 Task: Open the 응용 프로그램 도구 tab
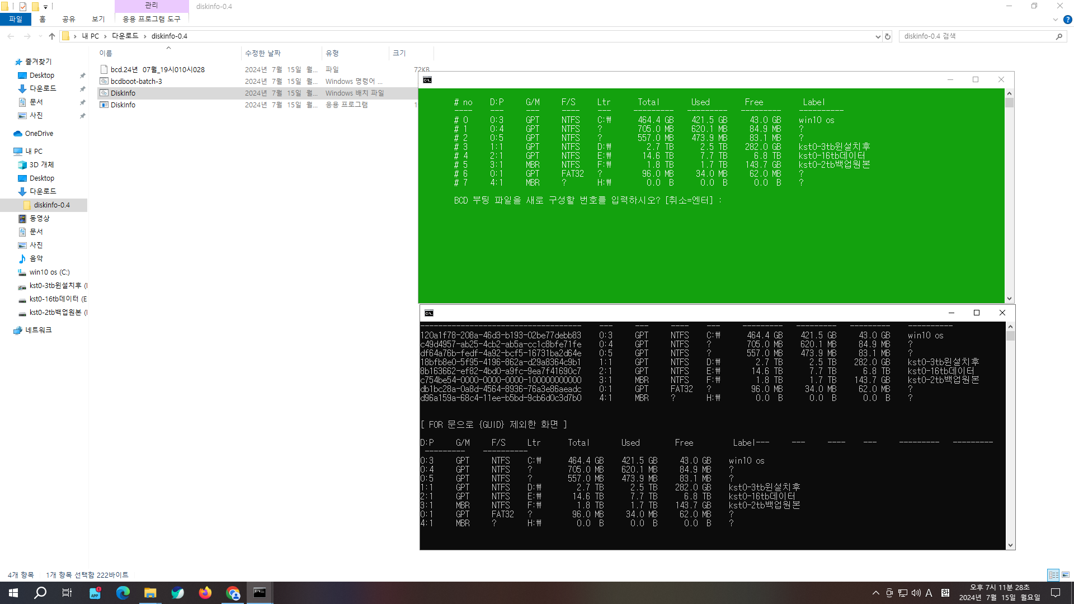pos(152,19)
